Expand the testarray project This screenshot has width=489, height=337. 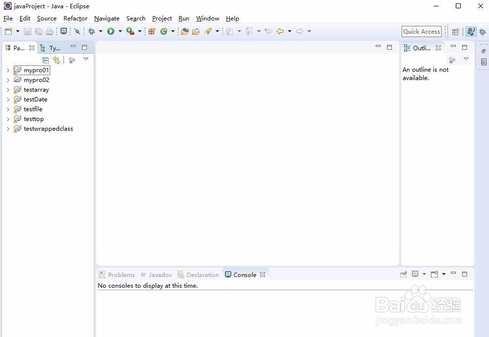click(x=8, y=90)
